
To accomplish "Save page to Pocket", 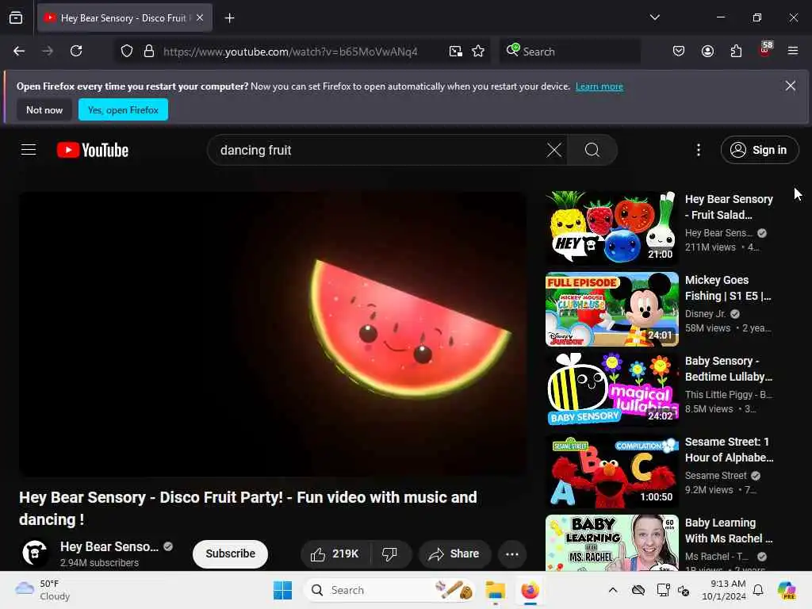I will point(679,51).
